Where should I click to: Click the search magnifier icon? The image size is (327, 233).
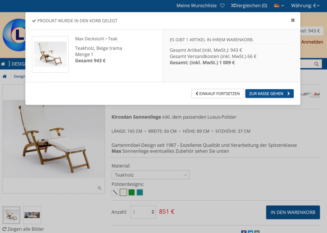click(316, 64)
